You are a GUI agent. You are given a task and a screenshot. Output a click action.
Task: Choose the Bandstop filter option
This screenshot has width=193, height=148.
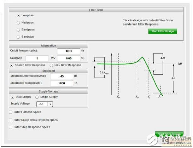[x=18, y=37]
